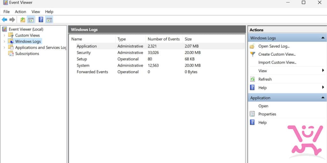327x163 pixels.
Task: Expand the Custom Views tree node
Action: tap(4, 35)
